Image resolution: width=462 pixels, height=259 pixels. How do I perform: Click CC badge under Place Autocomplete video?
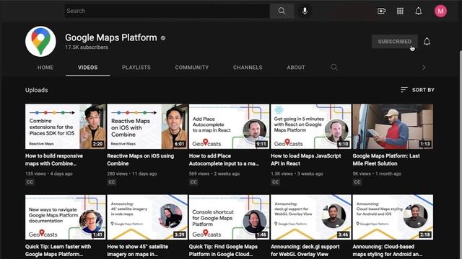coord(193,182)
